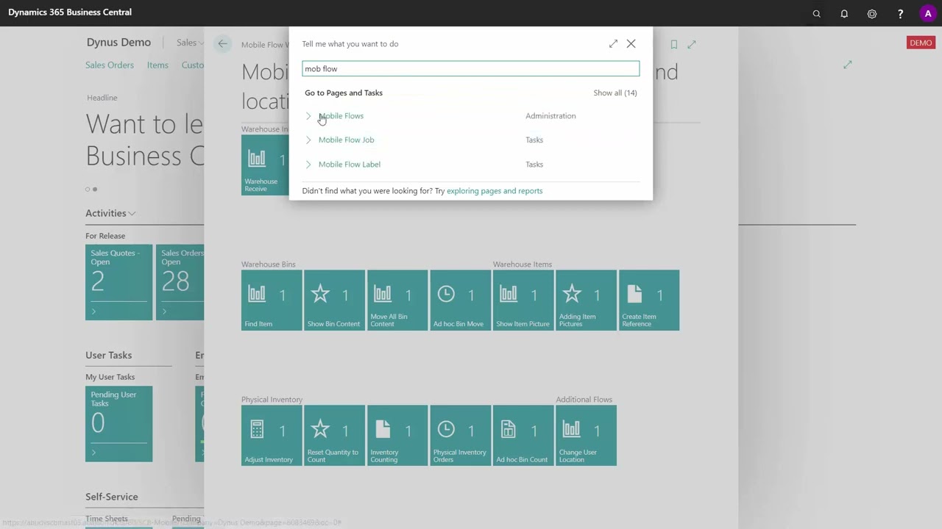
Task: Open the Physical Inventory Orders tile
Action: 460,435
